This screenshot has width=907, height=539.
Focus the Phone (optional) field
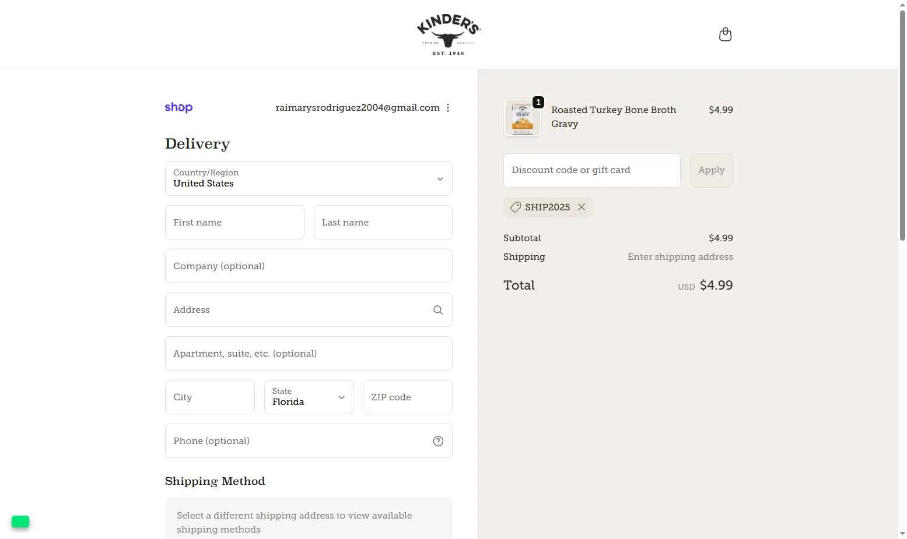click(x=309, y=441)
